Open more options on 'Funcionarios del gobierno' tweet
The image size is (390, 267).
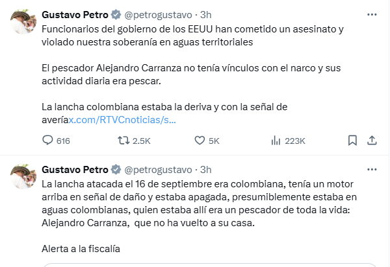(x=372, y=14)
